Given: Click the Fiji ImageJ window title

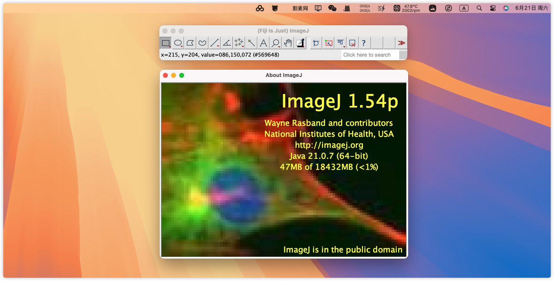Looking at the screenshot, I should (283, 31).
